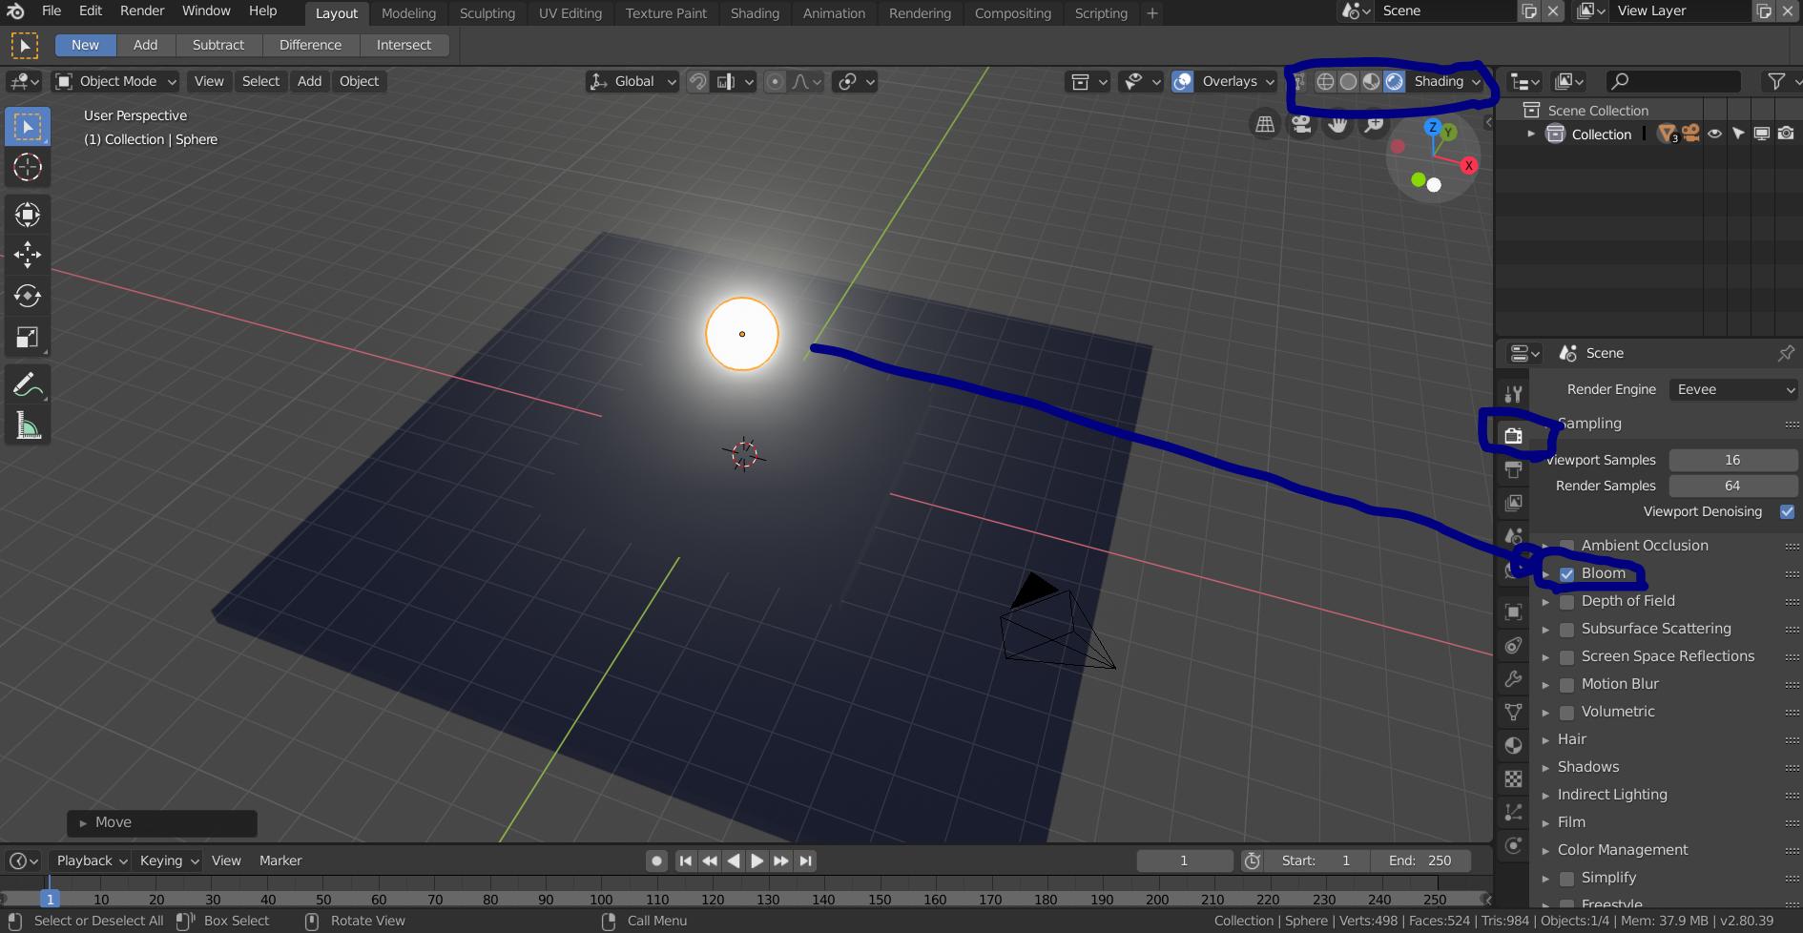
Task: Switch to the UV Editing workspace tab
Action: [570, 13]
